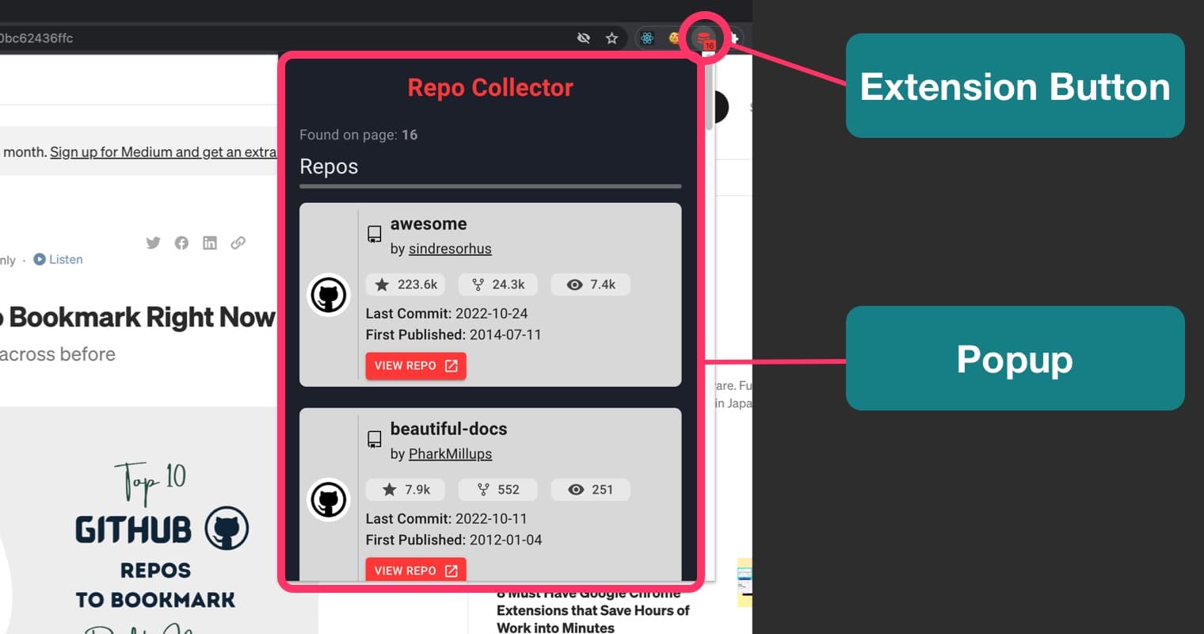The width and height of the screenshot is (1204, 634).
Task: Click the GitHub octocat on the awesome card
Action: pyautogui.click(x=329, y=294)
